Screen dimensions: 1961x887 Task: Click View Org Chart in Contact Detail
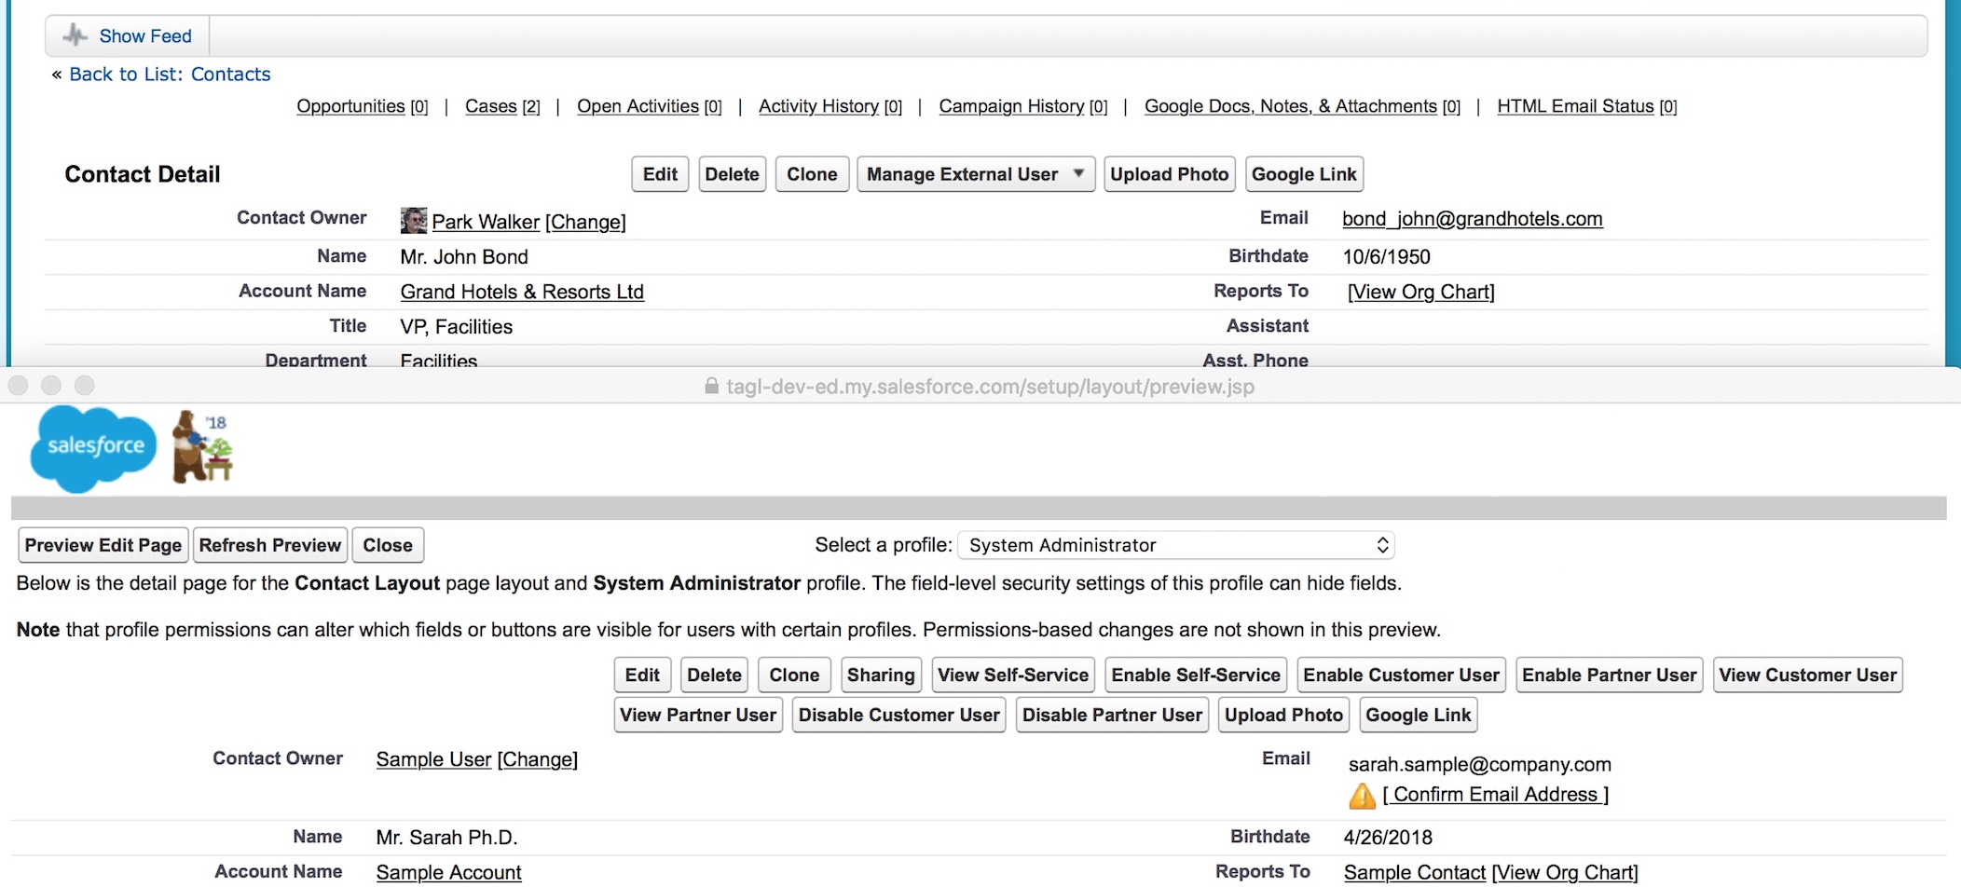tap(1421, 292)
